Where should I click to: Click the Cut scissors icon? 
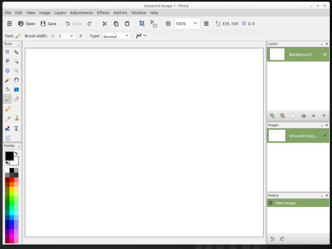click(104, 23)
